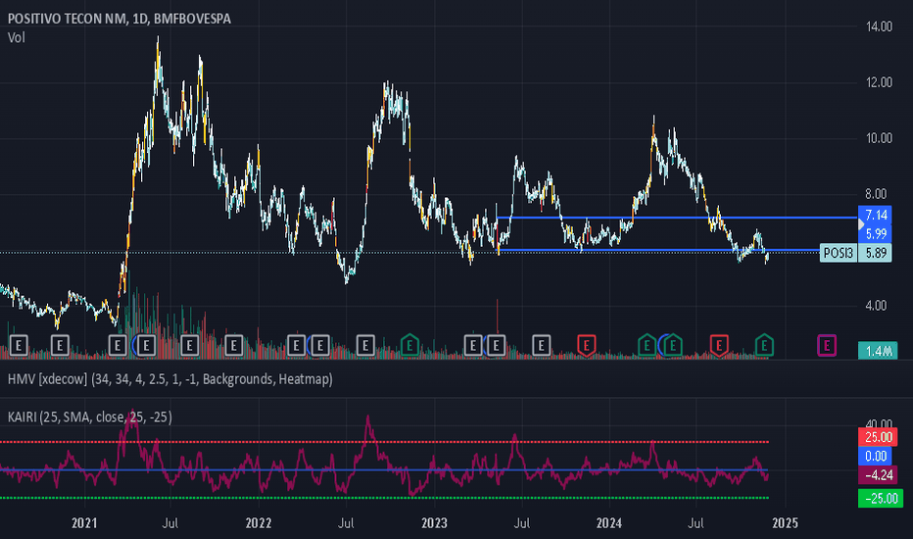Click the 2021 time axis label

pyautogui.click(x=84, y=522)
